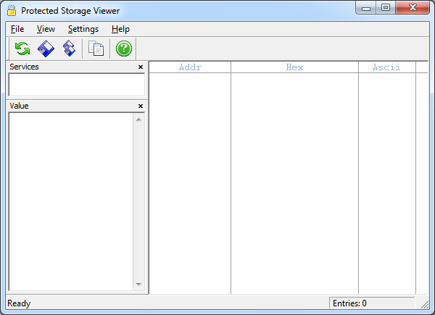Click the single blue floppy Save icon
Viewport: 435px width, 315px height.
(46, 49)
